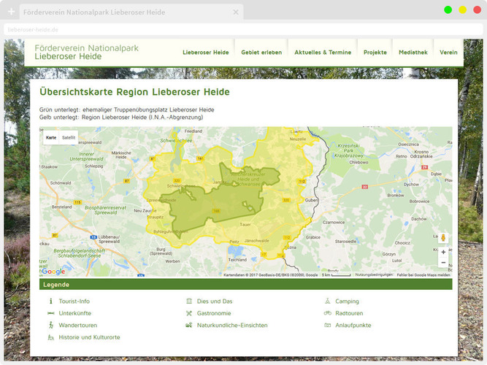Viewport: 487px width, 365px height.
Task: Open the Naturkundliche-Einsichten link
Action: [x=231, y=326]
